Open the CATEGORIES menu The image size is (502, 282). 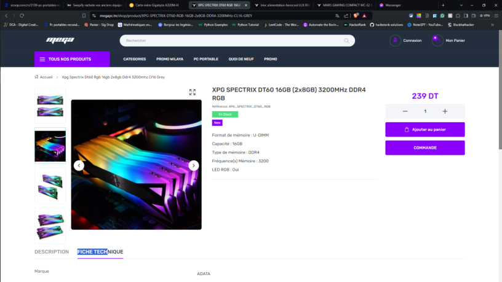tap(135, 59)
